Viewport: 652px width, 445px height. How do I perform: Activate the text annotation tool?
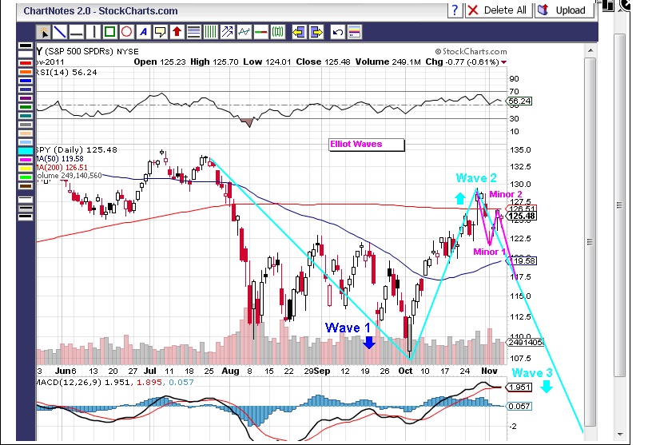[x=144, y=32]
